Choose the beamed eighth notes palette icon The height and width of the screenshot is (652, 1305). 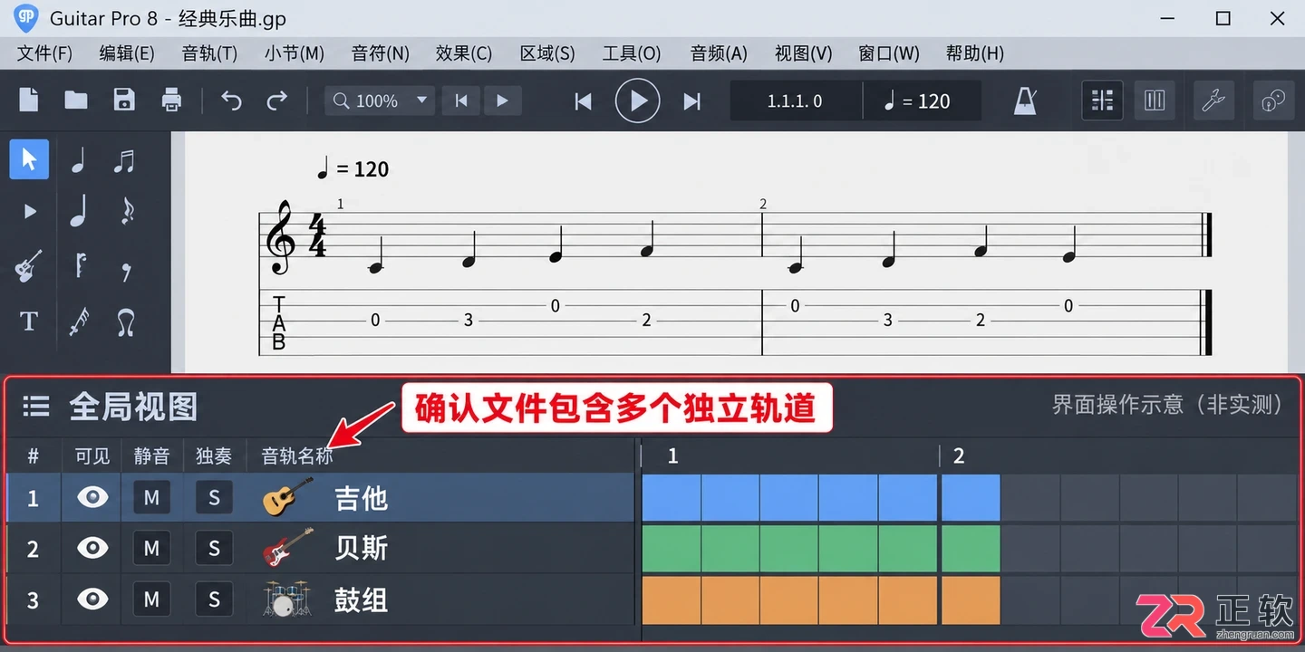(x=125, y=161)
